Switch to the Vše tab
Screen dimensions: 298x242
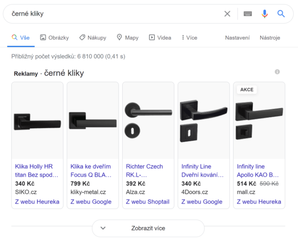pos(21,38)
